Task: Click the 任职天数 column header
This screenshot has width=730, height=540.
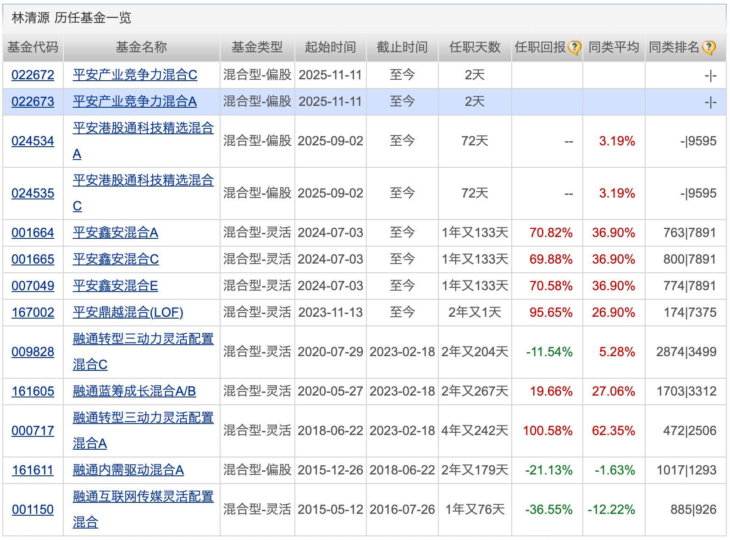Action: click(x=475, y=47)
